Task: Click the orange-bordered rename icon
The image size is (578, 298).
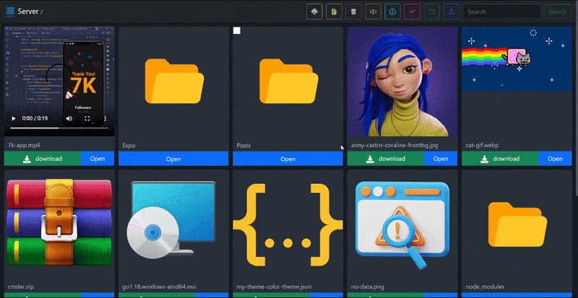Action: [373, 12]
